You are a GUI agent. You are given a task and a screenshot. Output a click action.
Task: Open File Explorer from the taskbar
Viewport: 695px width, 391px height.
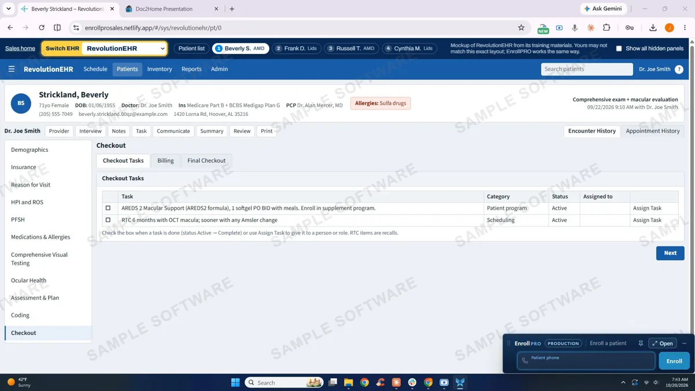coord(348,382)
